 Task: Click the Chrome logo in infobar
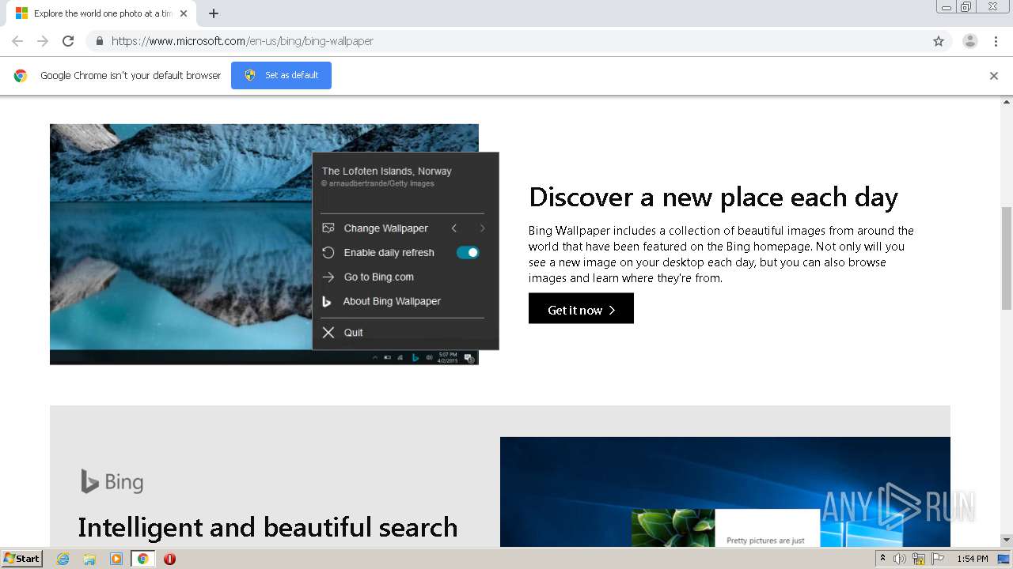point(21,76)
